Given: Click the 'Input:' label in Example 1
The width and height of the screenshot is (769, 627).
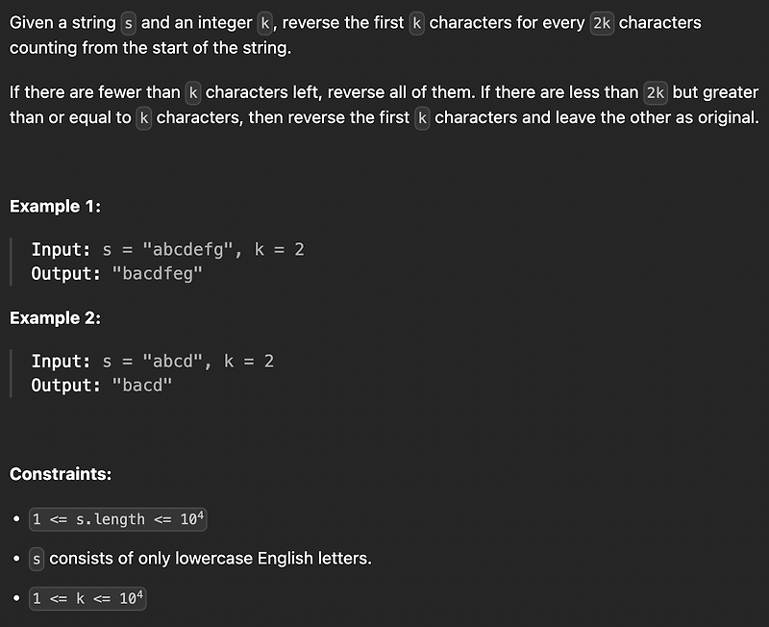Looking at the screenshot, I should (61, 250).
